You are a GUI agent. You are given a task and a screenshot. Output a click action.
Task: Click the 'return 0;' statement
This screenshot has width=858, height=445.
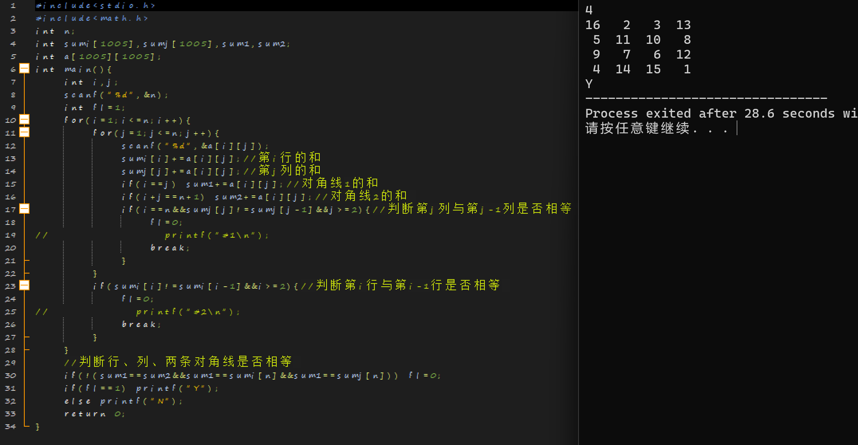[94, 414]
